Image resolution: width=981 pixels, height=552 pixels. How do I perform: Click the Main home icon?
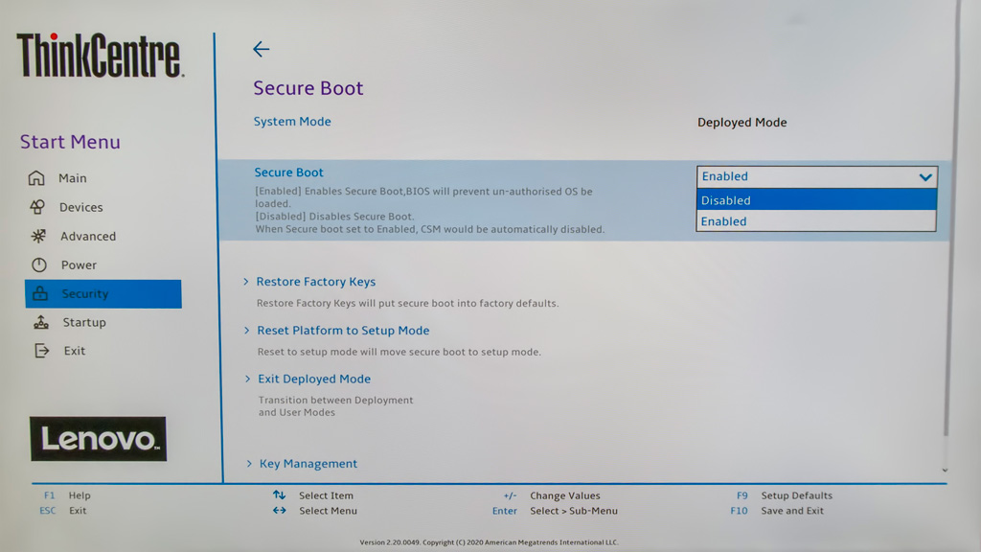pyautogui.click(x=36, y=178)
